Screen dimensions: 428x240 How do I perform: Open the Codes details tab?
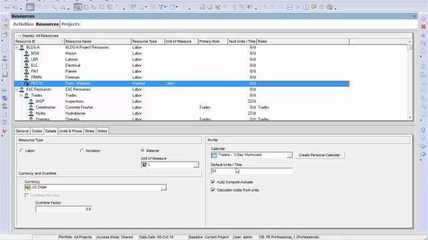click(37, 131)
